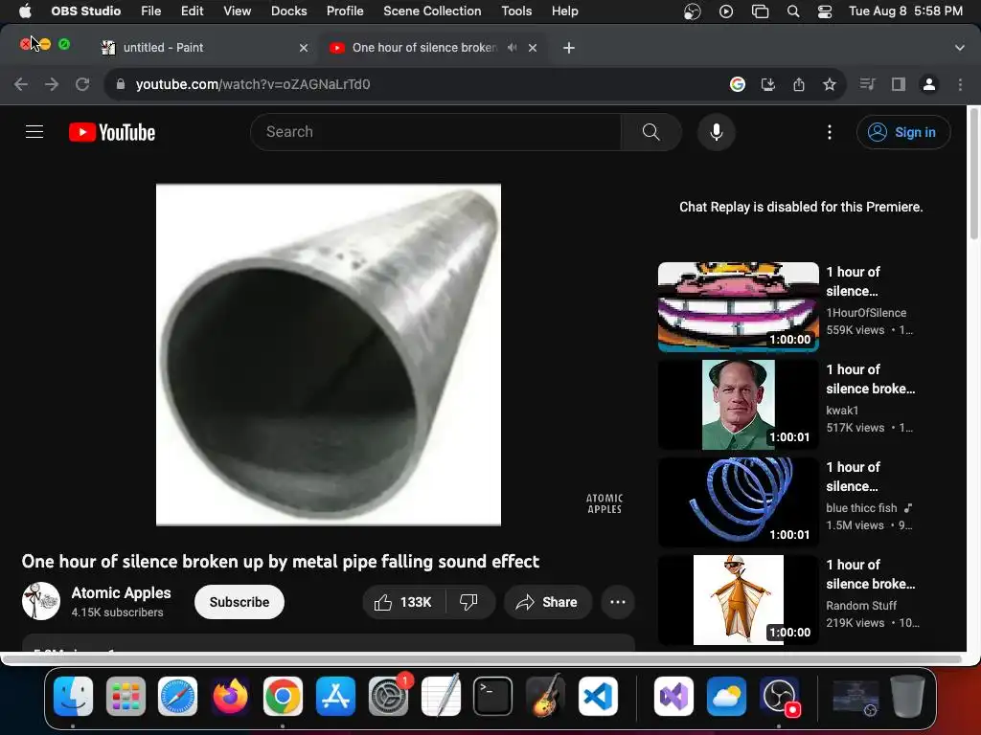Screen dimensions: 981x735
Task: Open the Atomic Apples channel avatar
Action: tap(41, 601)
